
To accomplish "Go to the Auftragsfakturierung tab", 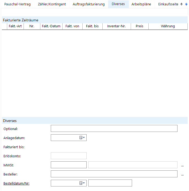I will 89,4.
